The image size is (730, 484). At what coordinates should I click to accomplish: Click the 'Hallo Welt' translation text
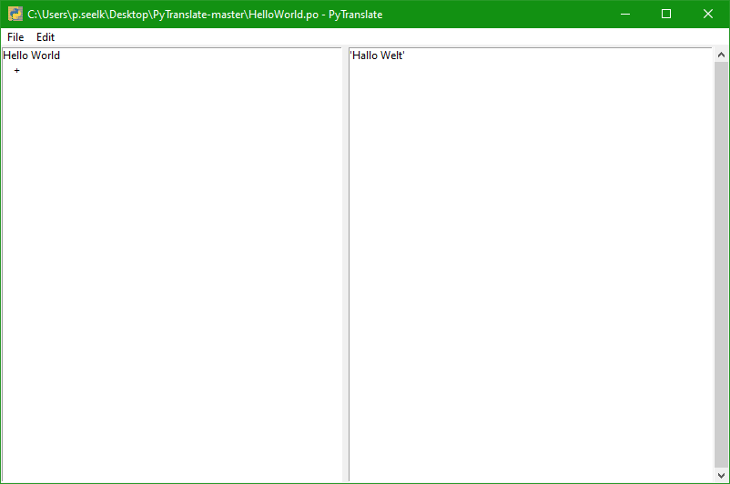click(377, 55)
